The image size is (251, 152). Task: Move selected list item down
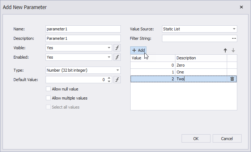233,50
